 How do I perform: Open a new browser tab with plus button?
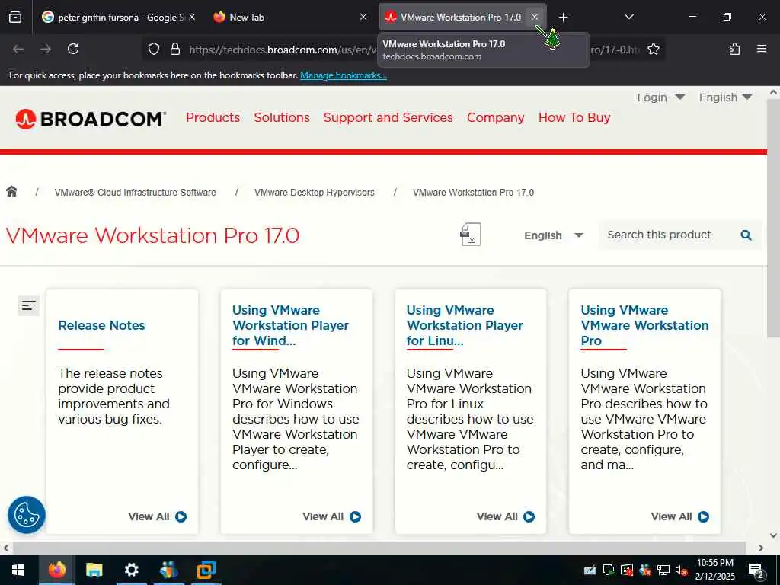click(563, 18)
